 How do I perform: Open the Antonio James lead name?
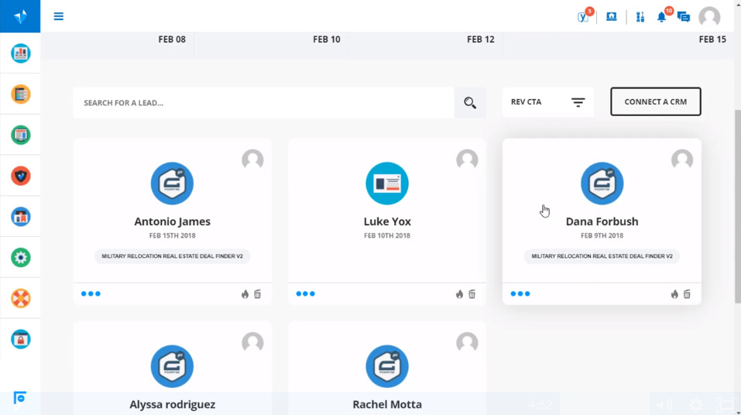[x=172, y=221]
